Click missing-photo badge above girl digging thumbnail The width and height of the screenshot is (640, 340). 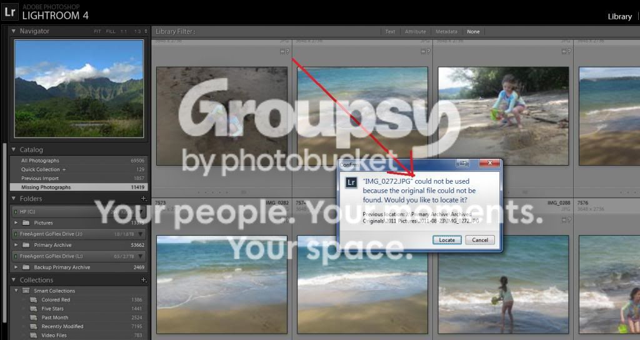click(x=566, y=51)
